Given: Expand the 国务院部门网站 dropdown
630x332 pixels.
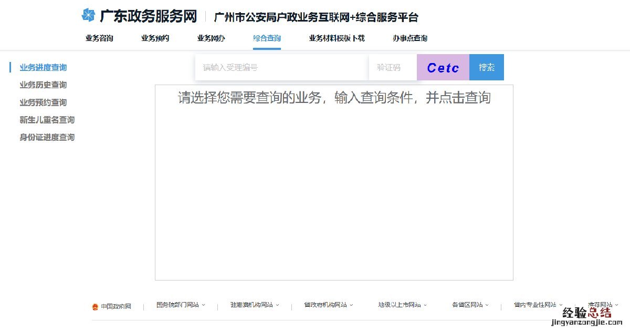Looking at the screenshot, I should coord(181,305).
